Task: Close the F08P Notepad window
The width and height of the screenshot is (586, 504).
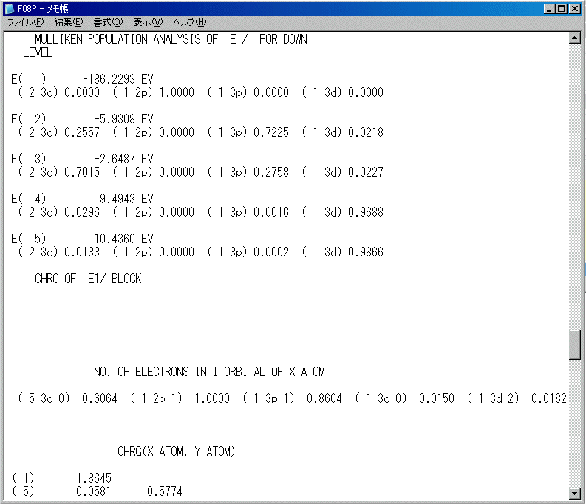Action: click(575, 9)
